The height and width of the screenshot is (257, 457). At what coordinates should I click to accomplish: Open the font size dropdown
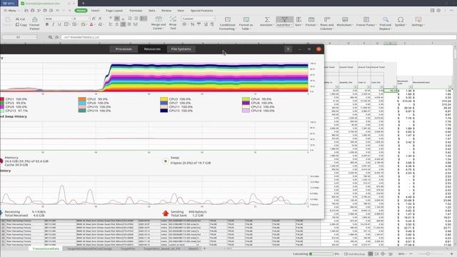[81, 19]
